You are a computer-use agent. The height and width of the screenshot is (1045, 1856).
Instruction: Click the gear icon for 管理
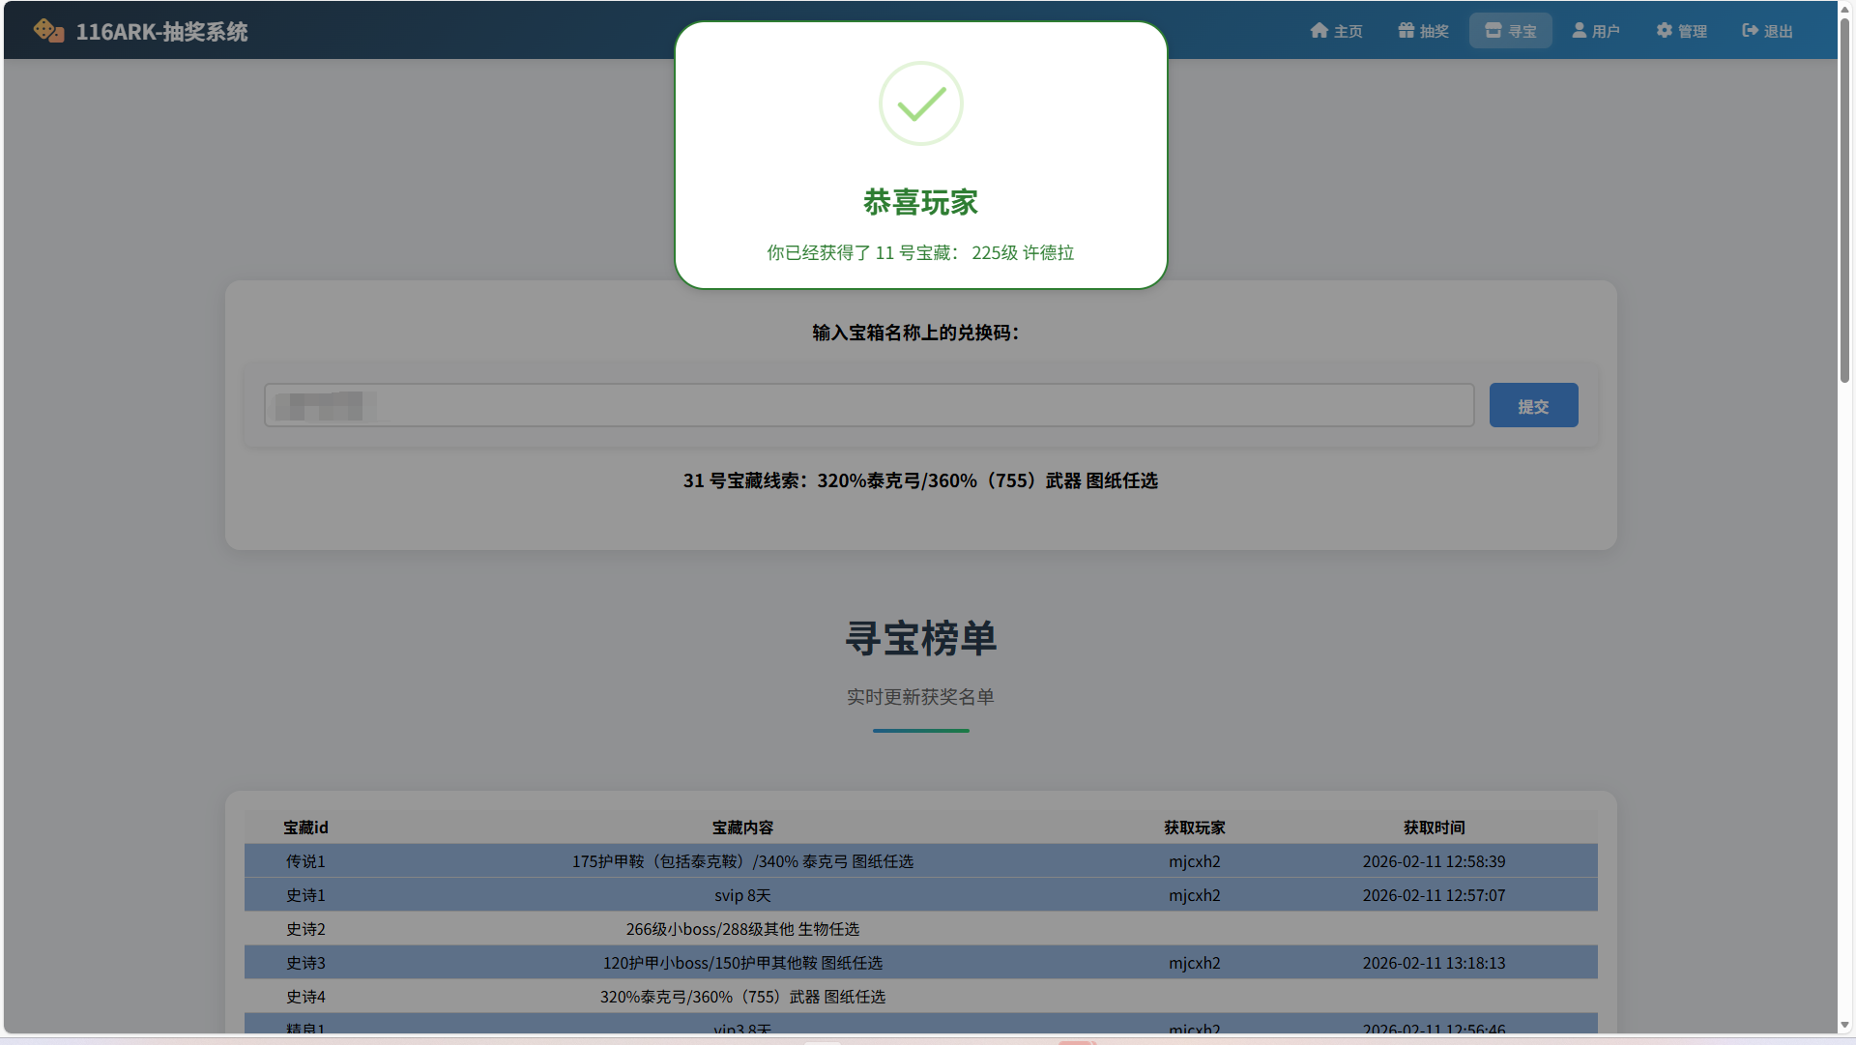point(1664,31)
